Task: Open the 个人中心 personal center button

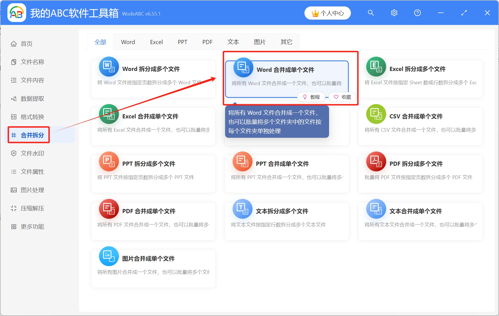Action: (x=327, y=13)
